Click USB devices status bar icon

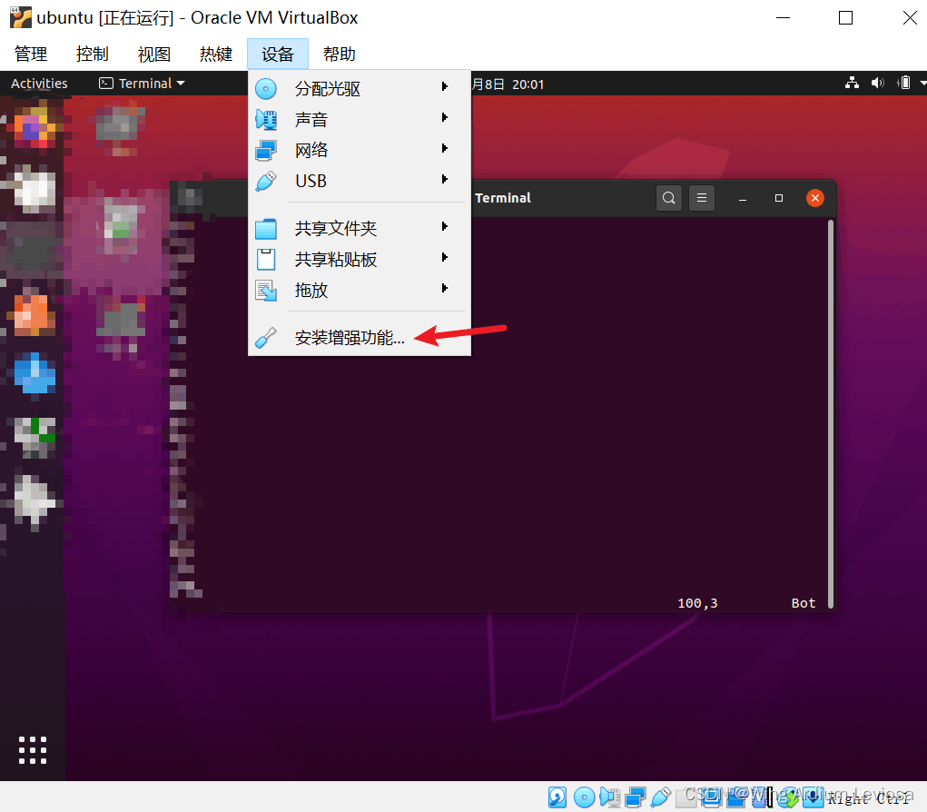660,797
